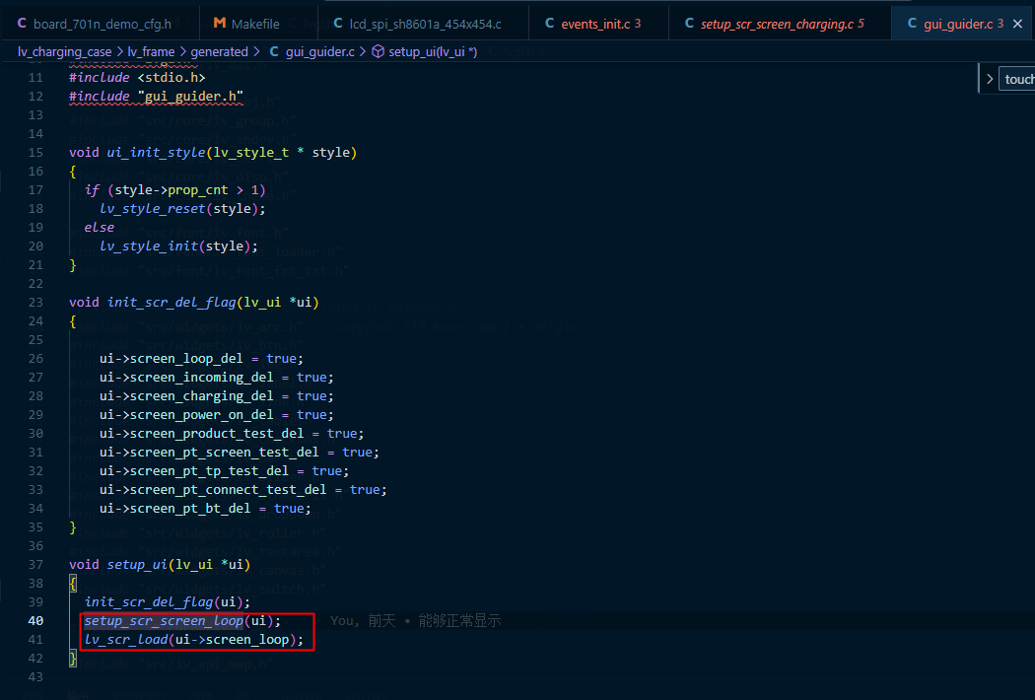The image size is (1035, 700).
Task: Click ui->screen_product_test_del on line 30
Action: coord(202,433)
